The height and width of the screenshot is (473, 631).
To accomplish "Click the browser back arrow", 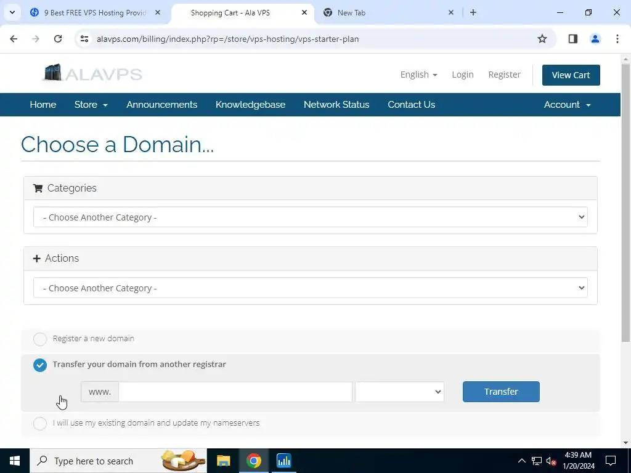I will (x=14, y=39).
